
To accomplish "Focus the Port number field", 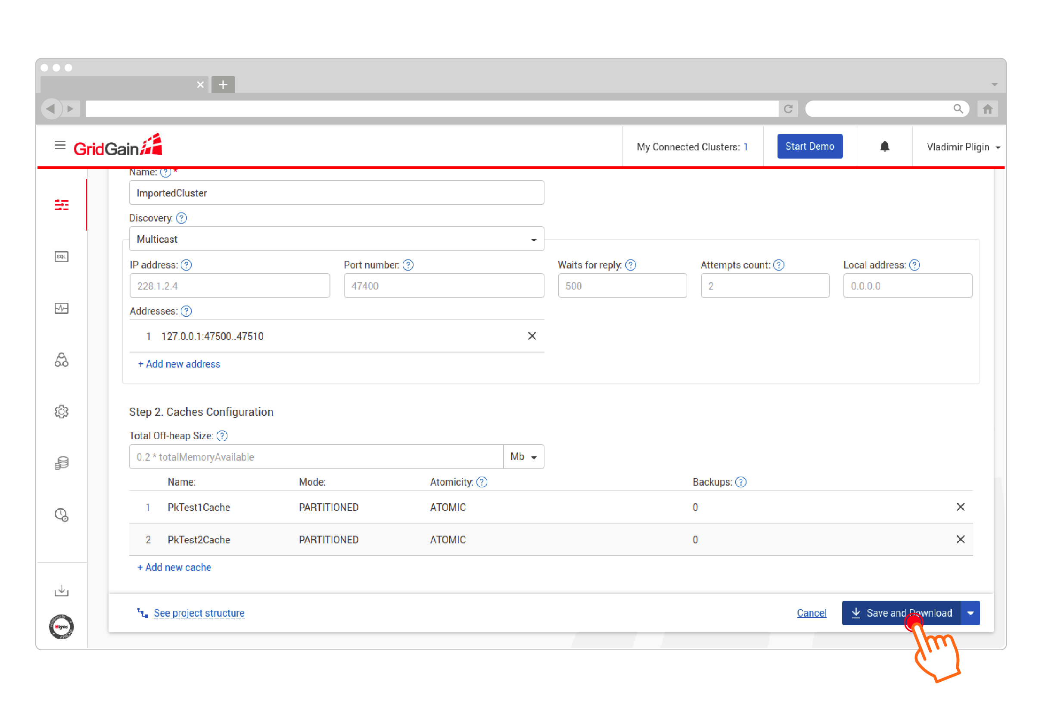I will pyautogui.click(x=444, y=286).
